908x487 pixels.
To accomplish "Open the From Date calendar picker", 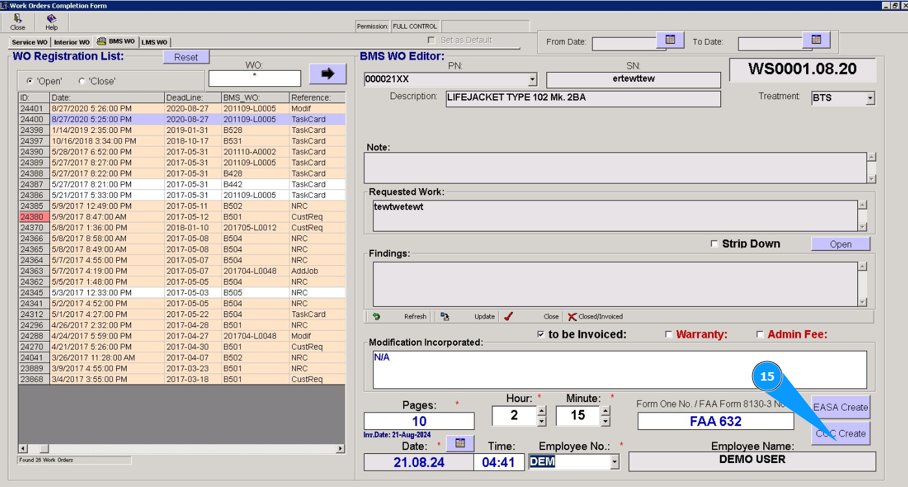I will (x=670, y=40).
